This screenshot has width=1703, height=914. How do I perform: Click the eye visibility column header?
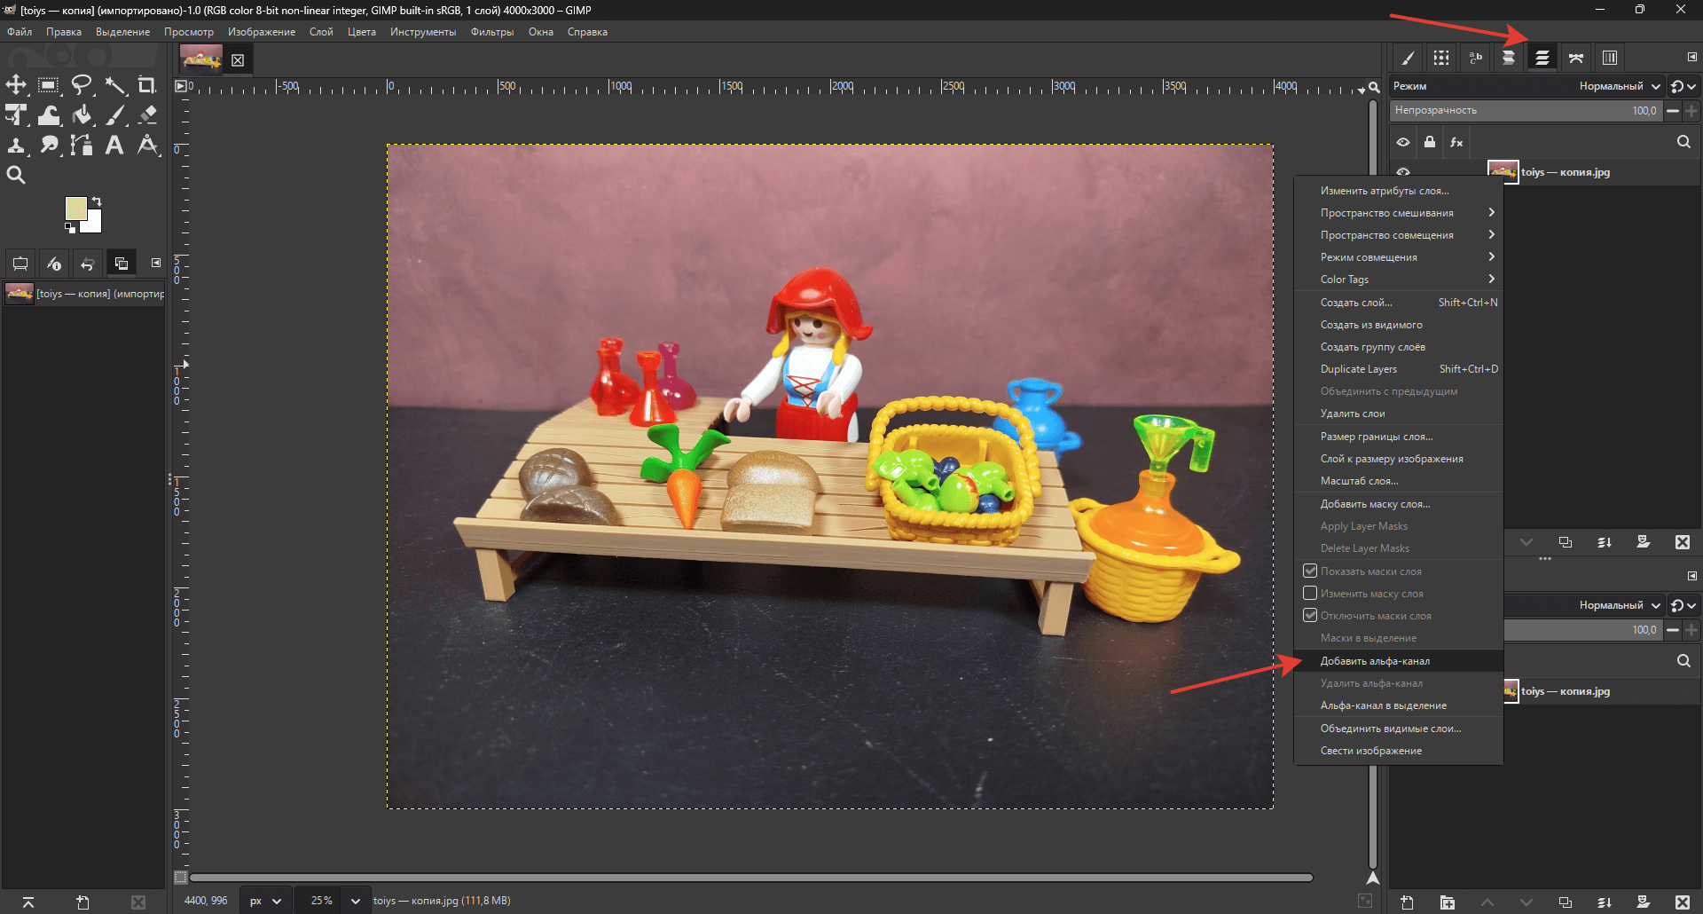click(x=1403, y=142)
